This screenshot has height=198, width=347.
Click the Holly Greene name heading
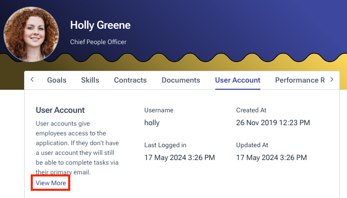(100, 25)
